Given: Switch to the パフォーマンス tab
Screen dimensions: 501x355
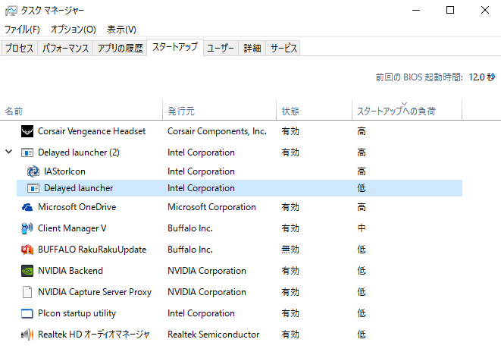Looking at the screenshot, I should [65, 49].
